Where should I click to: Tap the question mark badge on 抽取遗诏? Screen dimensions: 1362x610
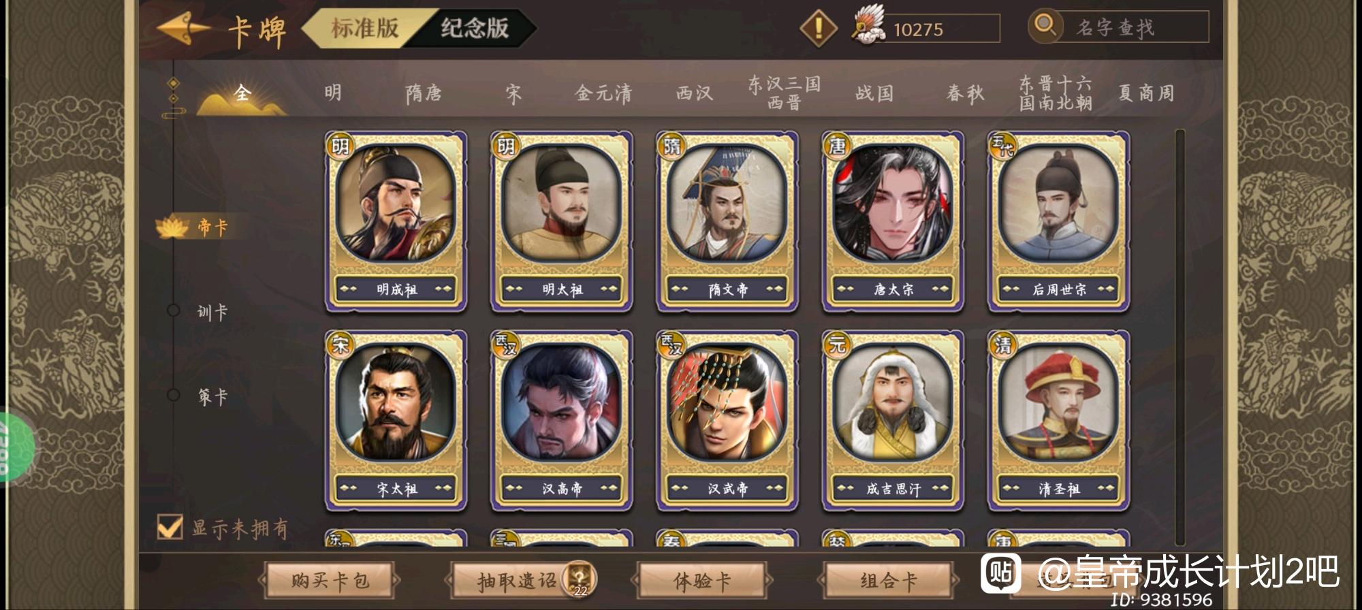581,579
